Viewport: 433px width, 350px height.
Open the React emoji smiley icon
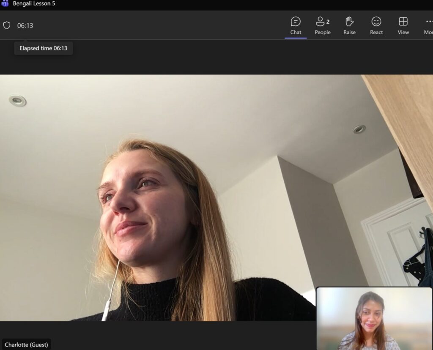[x=376, y=22]
